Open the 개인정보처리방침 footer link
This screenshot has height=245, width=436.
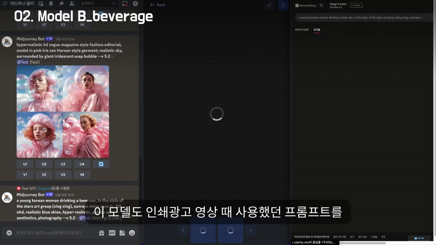pos(312,237)
